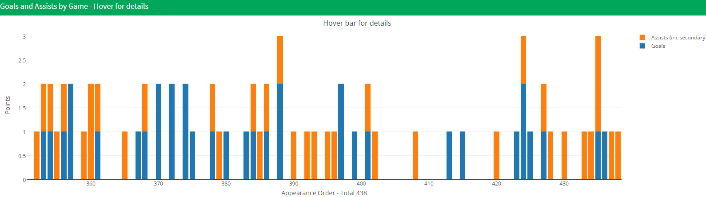Click orange top segment of bar 388

click(x=280, y=60)
